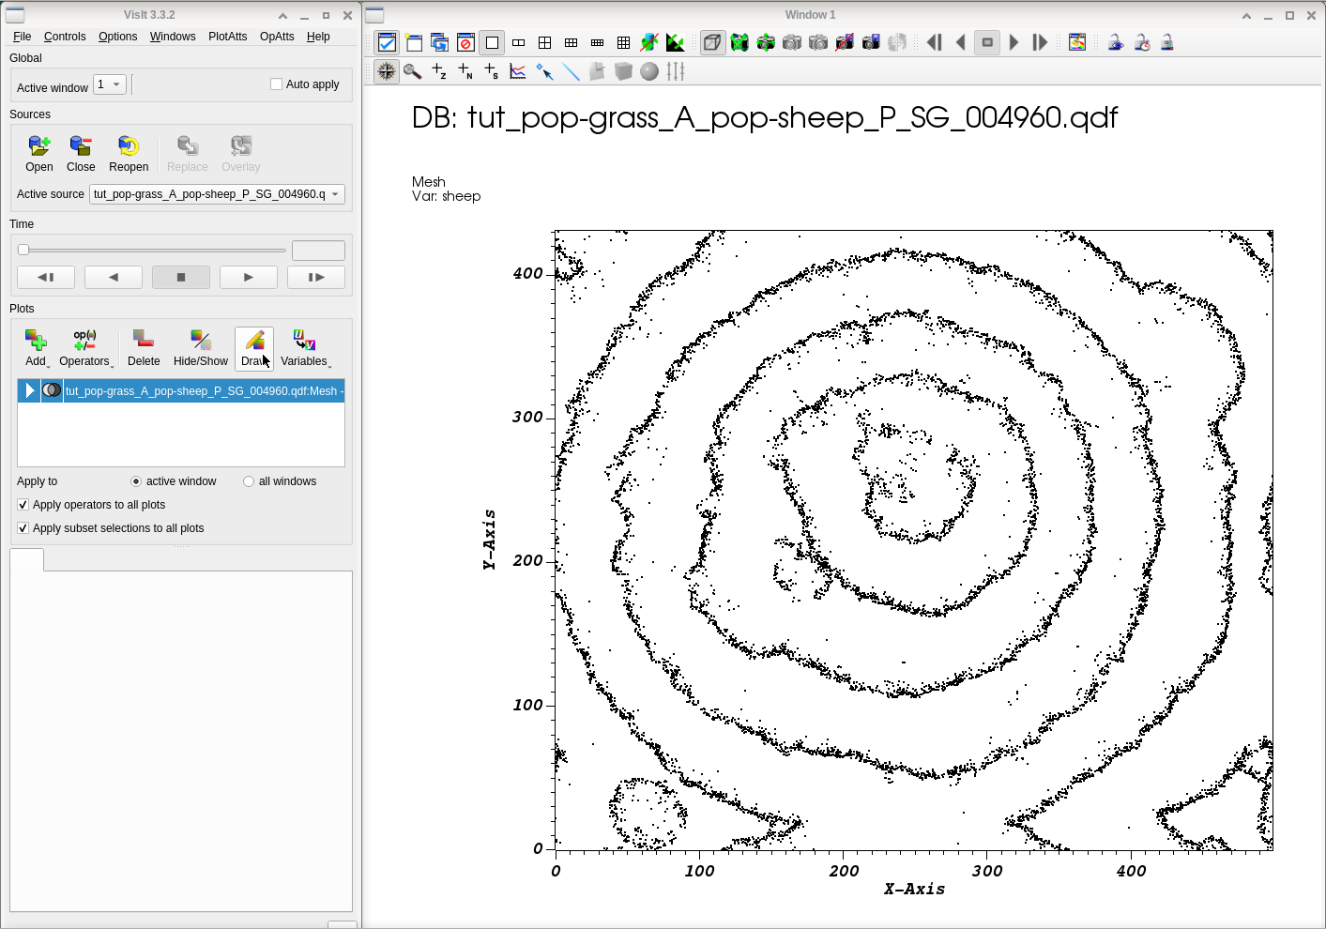Viewport: 1326px width, 929px height.
Task: Select the all windows radio button
Action: point(249,481)
